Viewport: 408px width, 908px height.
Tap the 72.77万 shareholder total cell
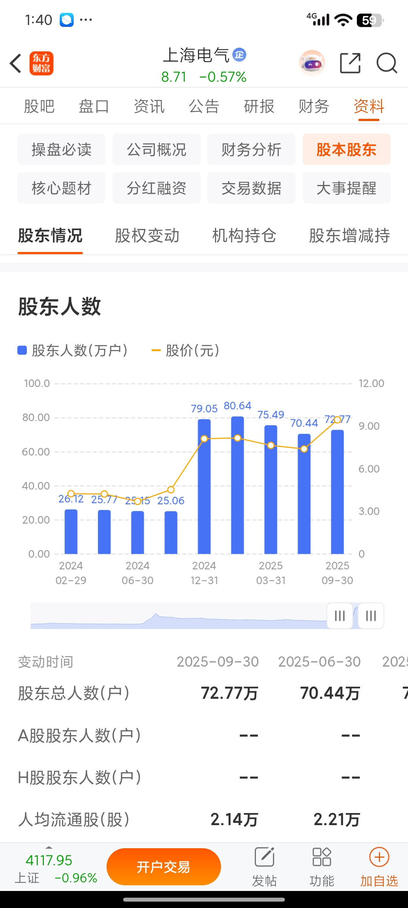229,693
